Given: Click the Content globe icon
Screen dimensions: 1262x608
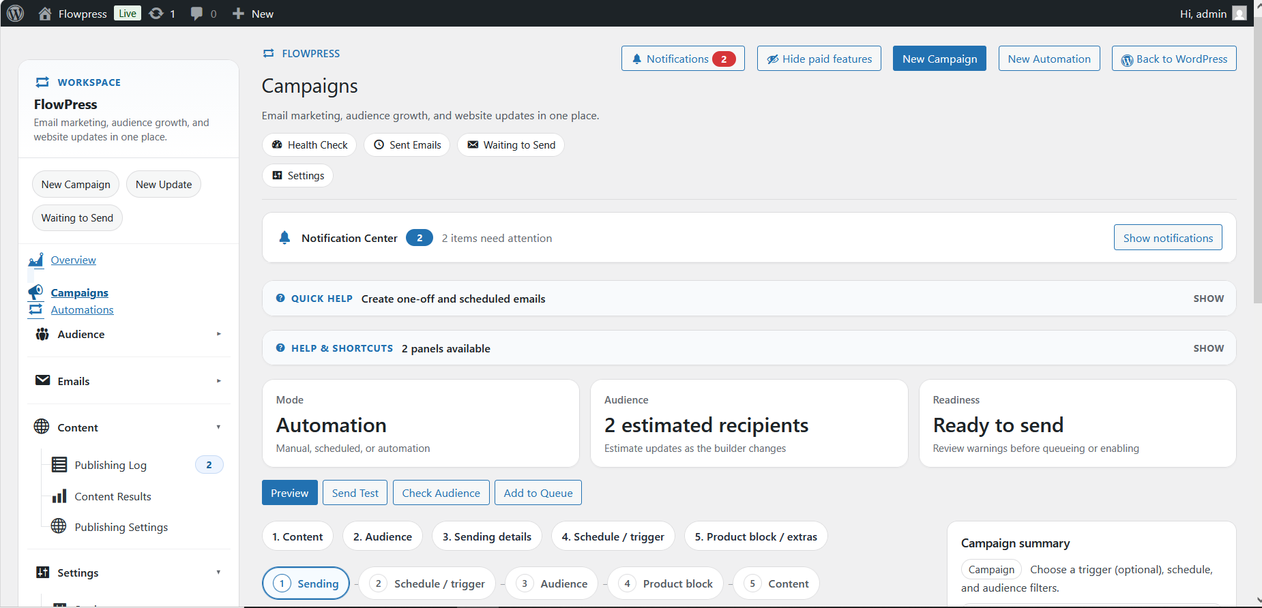Looking at the screenshot, I should point(42,427).
